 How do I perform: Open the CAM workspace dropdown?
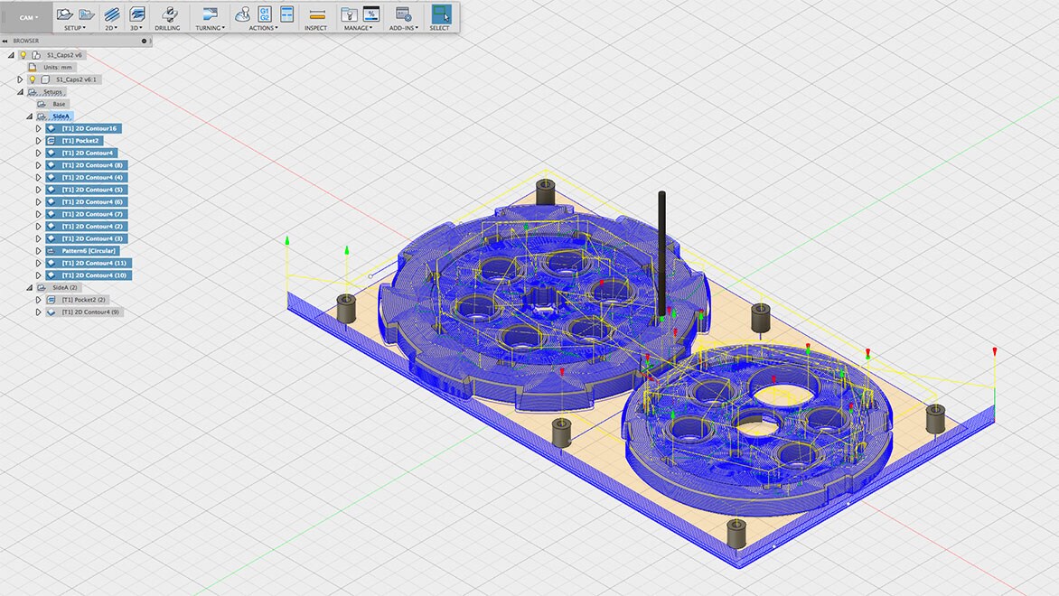[27, 17]
